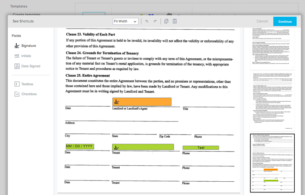Open the topmost page thumbnail
This screenshot has width=305, height=195.
click(272, 48)
